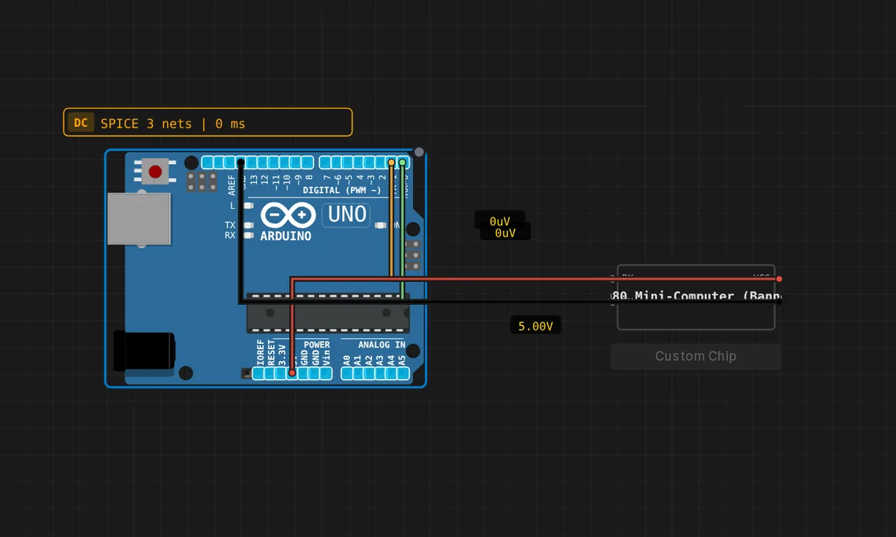The image size is (896, 537).
Task: Click digital pin 7 on the header
Action: [326, 162]
